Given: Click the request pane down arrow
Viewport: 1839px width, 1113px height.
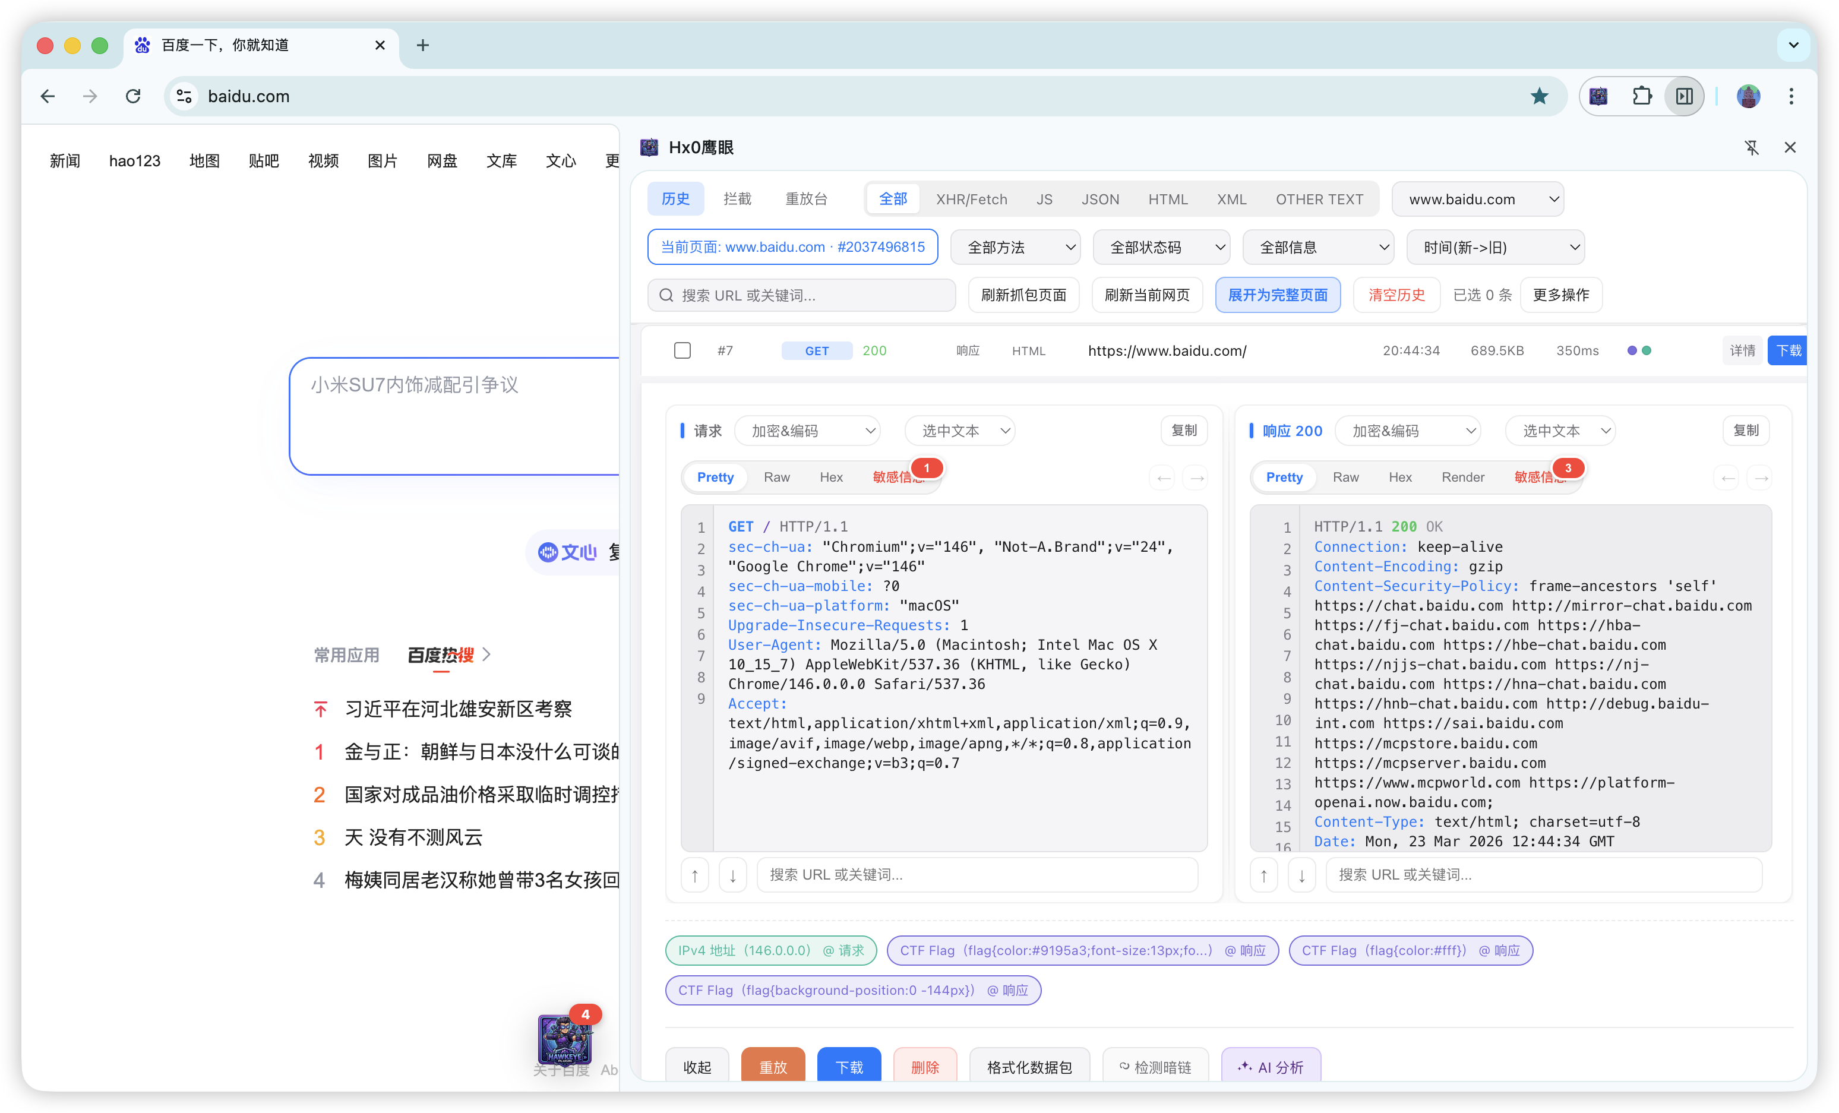Looking at the screenshot, I should [x=732, y=875].
